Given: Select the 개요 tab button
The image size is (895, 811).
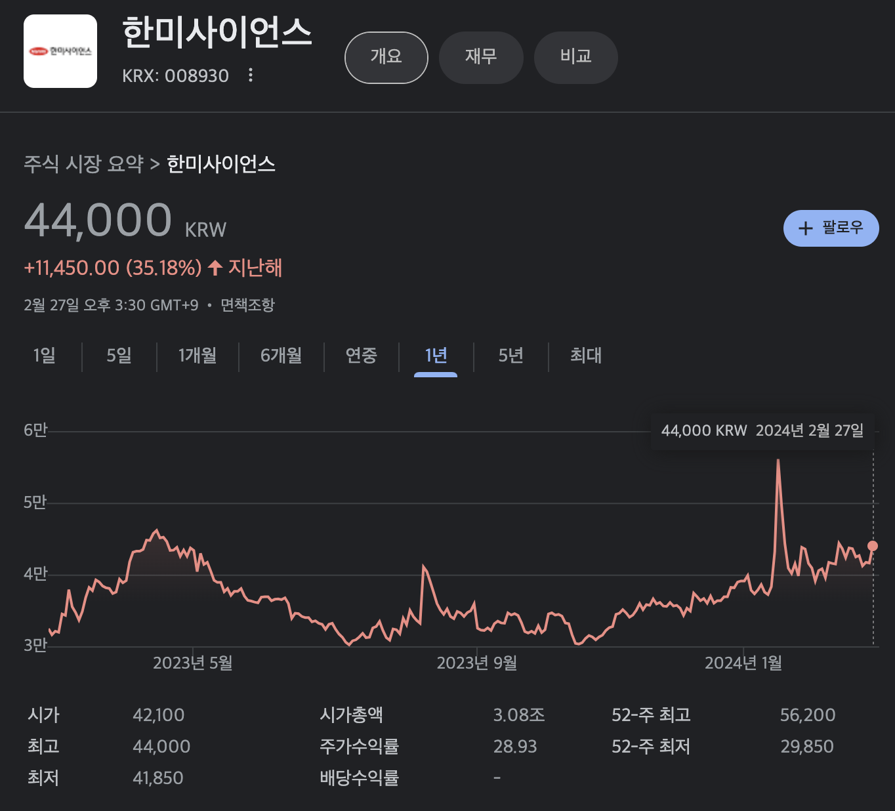Looking at the screenshot, I should 386,58.
